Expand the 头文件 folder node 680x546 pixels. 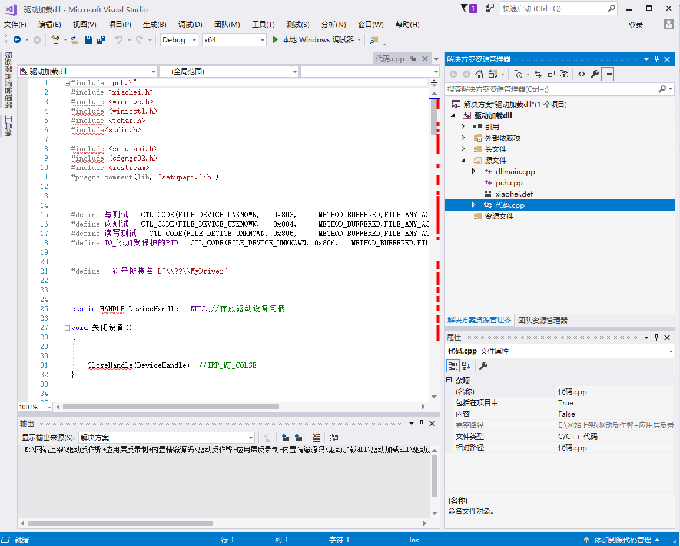(x=463, y=149)
